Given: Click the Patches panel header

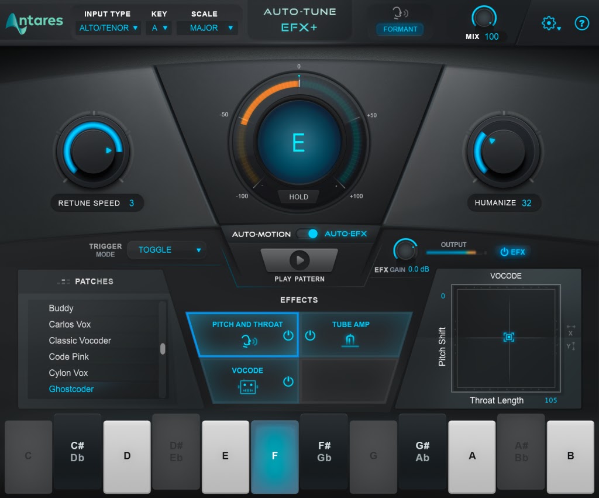Looking at the screenshot, I should 92,281.
